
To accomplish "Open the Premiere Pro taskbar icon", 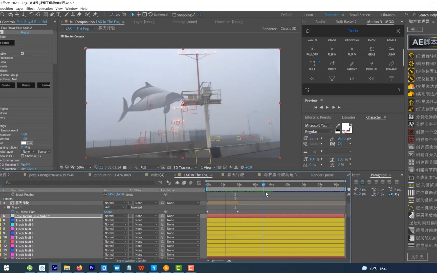I will [92, 268].
